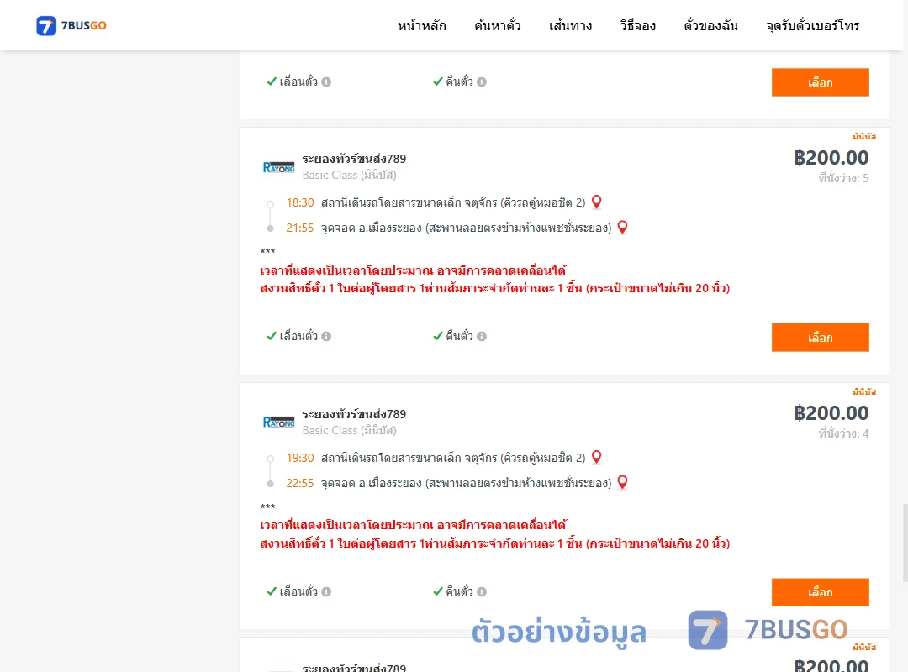Open arrival map pin for 21:55 stop

622,228
